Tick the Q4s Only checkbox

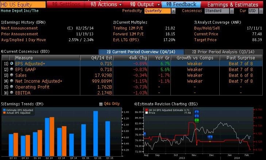101,104
